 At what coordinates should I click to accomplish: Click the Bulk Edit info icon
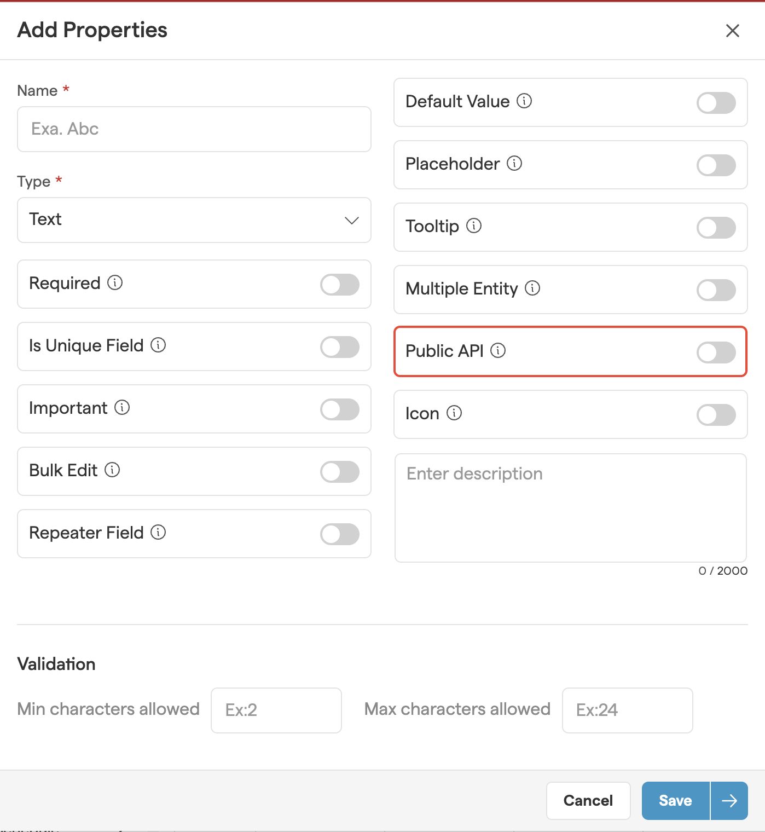click(112, 470)
